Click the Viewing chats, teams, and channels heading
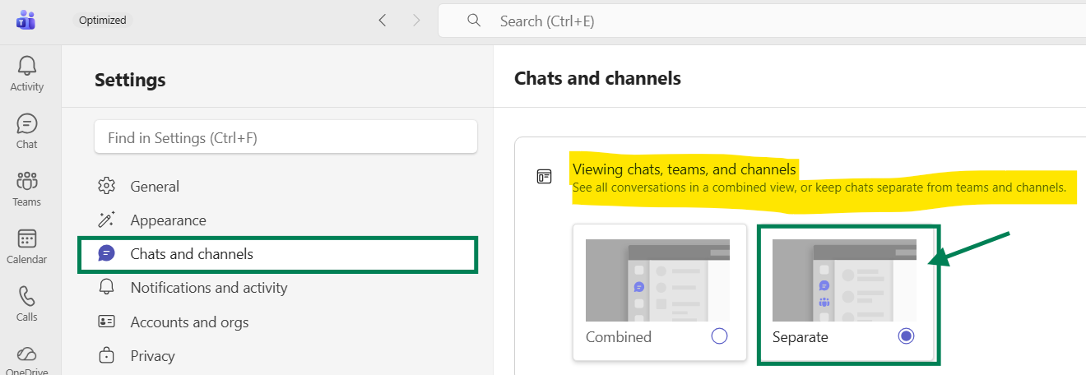The image size is (1086, 375). (685, 169)
